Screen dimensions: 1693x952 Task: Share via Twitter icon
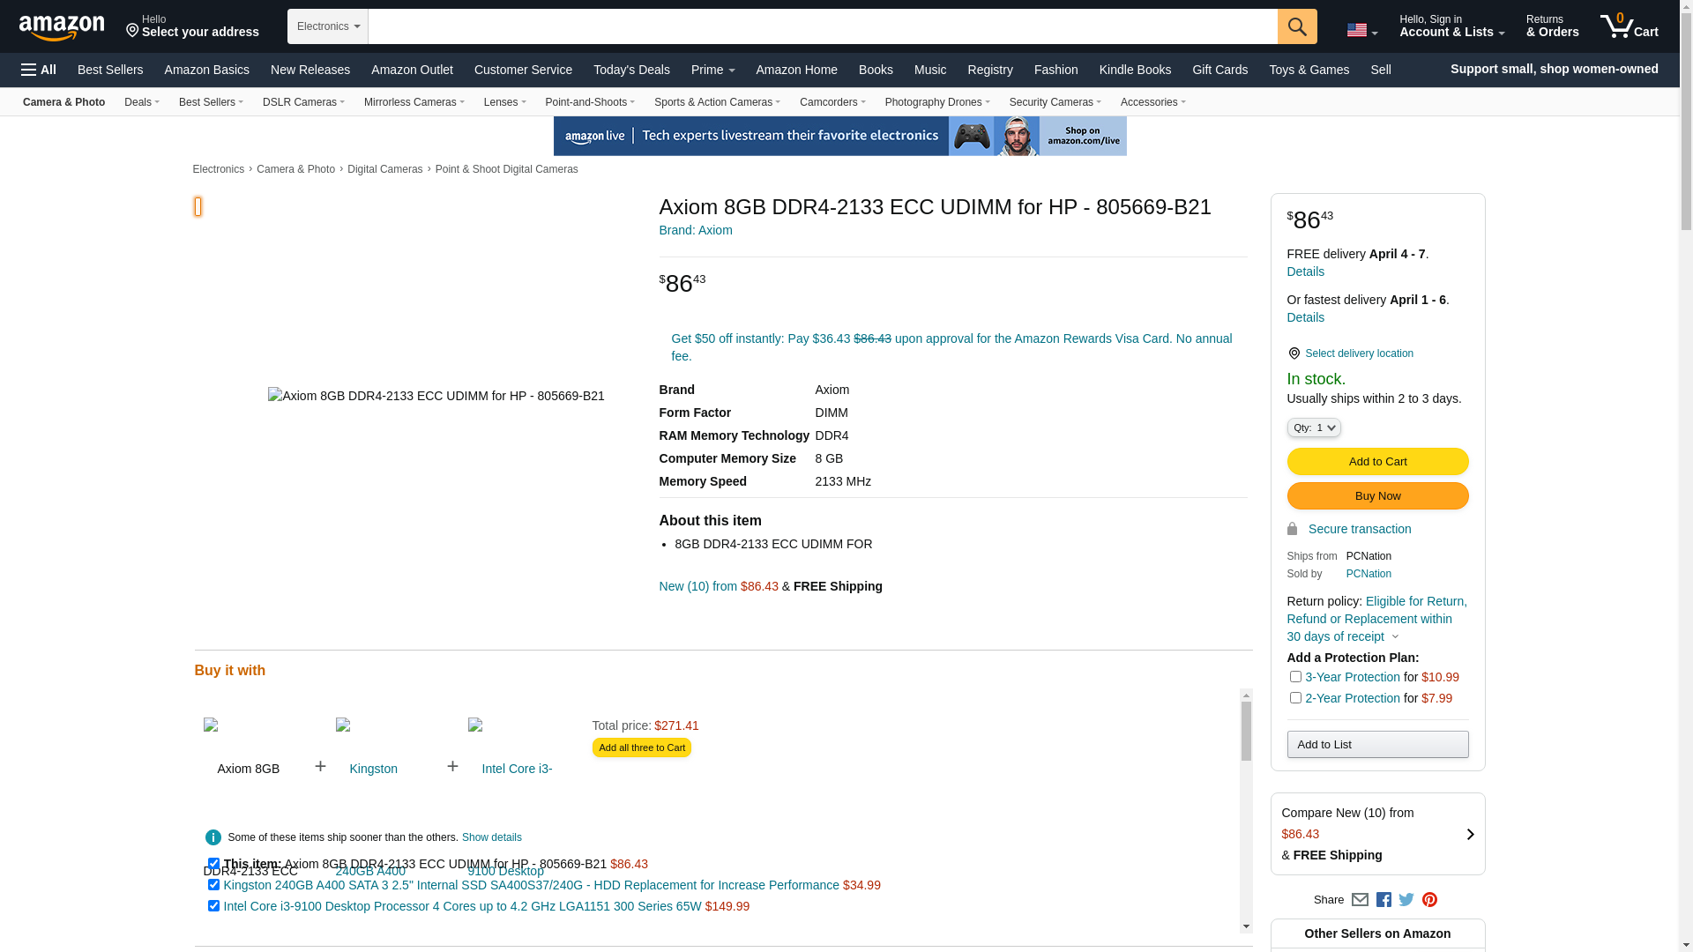[x=1406, y=900]
